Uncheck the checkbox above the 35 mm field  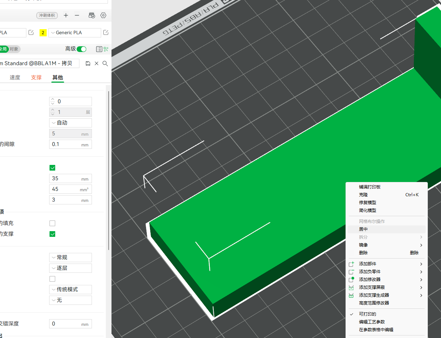[x=52, y=168]
